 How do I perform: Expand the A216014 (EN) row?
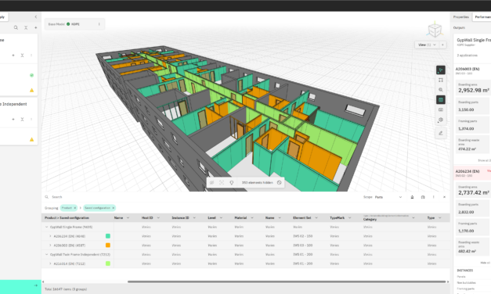click(50, 264)
